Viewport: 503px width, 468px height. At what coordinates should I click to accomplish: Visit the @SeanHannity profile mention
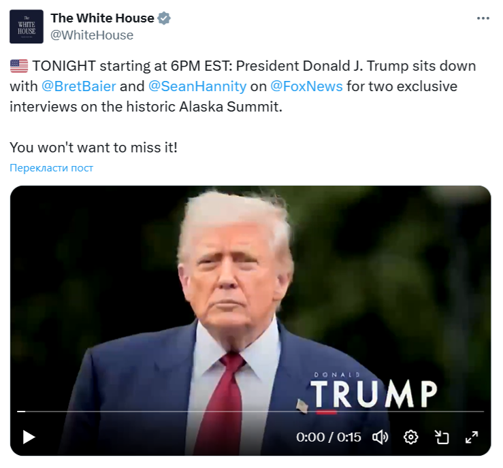pyautogui.click(x=197, y=86)
